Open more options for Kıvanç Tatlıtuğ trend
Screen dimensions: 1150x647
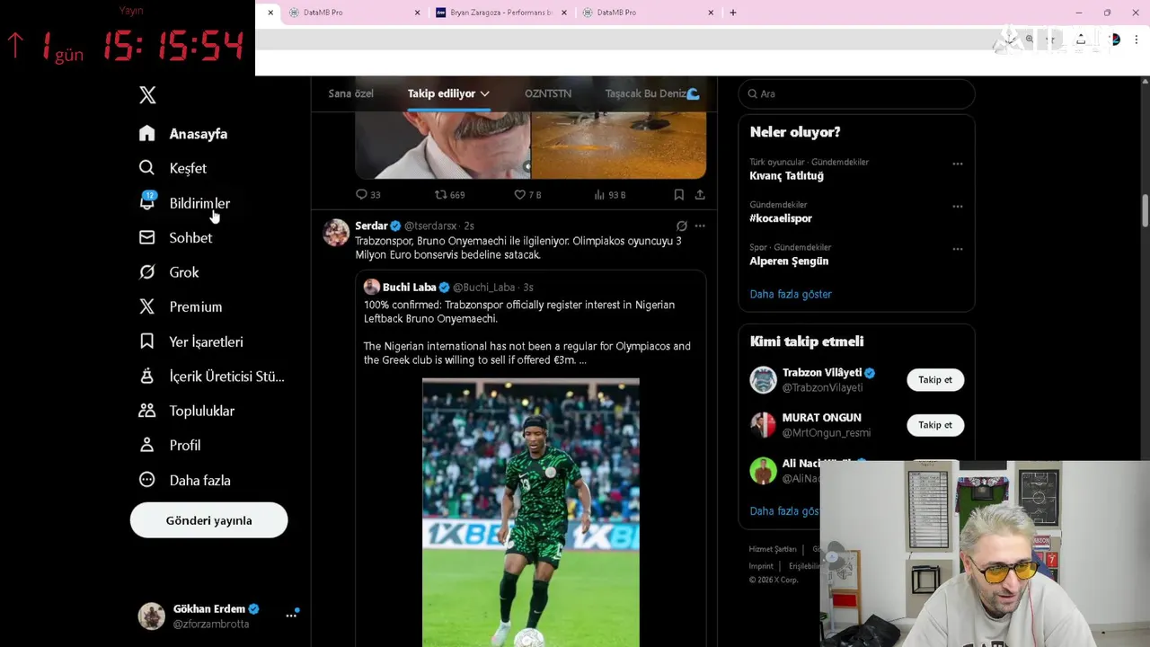[x=958, y=164]
